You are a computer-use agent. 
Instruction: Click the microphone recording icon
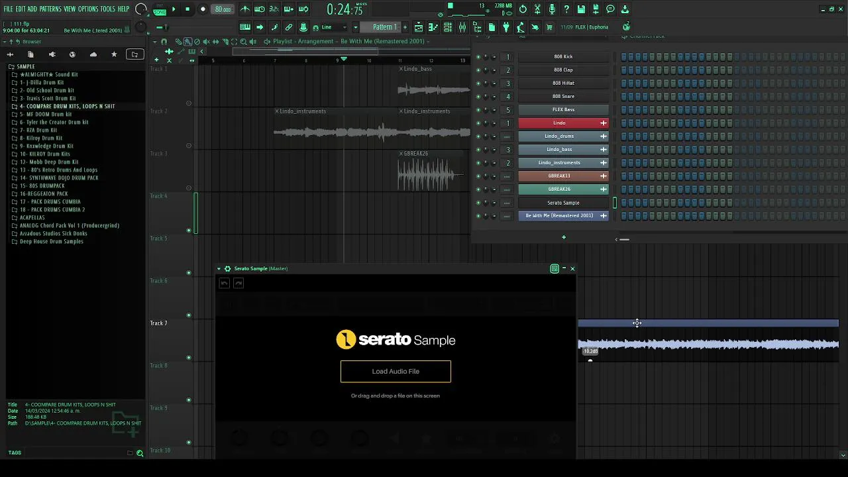[x=552, y=9]
